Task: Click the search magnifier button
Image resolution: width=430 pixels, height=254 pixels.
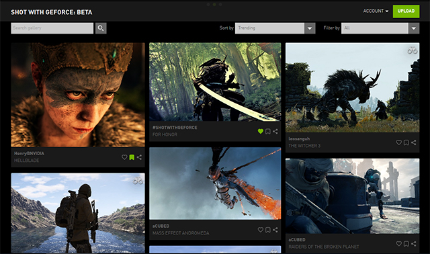Action: 101,28
